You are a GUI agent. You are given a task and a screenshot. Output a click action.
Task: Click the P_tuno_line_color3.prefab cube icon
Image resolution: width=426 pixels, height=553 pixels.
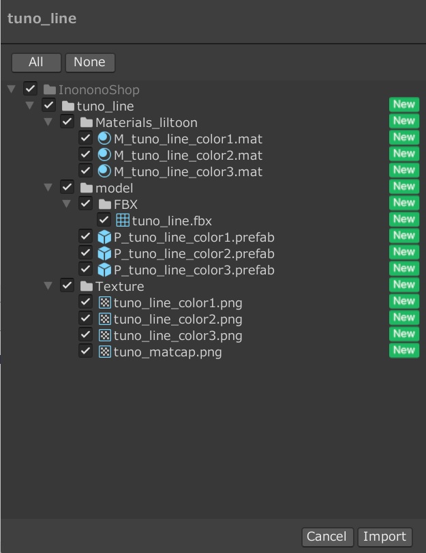click(x=104, y=270)
